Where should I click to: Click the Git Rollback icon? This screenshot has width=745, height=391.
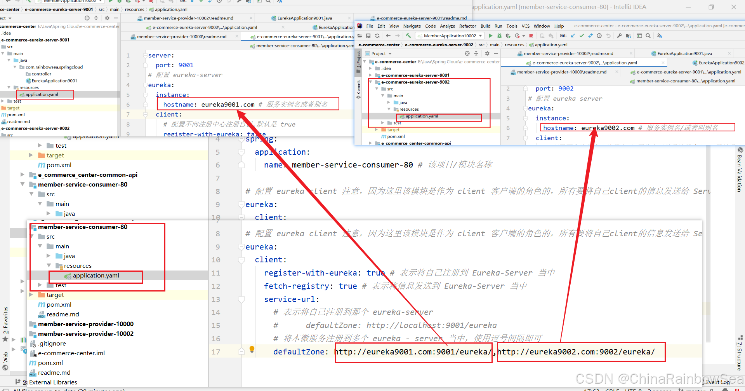pyautogui.click(x=608, y=36)
